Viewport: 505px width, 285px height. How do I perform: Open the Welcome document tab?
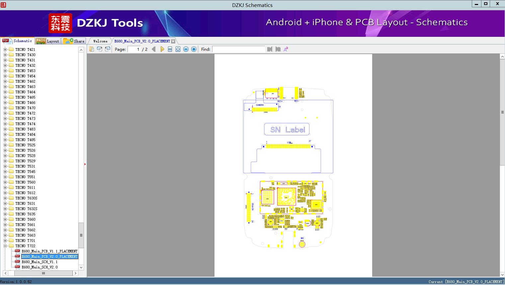click(100, 41)
